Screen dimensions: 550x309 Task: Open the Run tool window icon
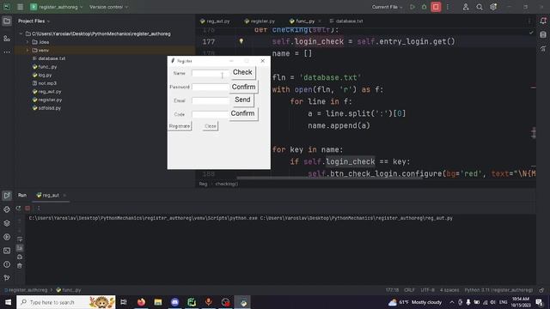point(7,196)
